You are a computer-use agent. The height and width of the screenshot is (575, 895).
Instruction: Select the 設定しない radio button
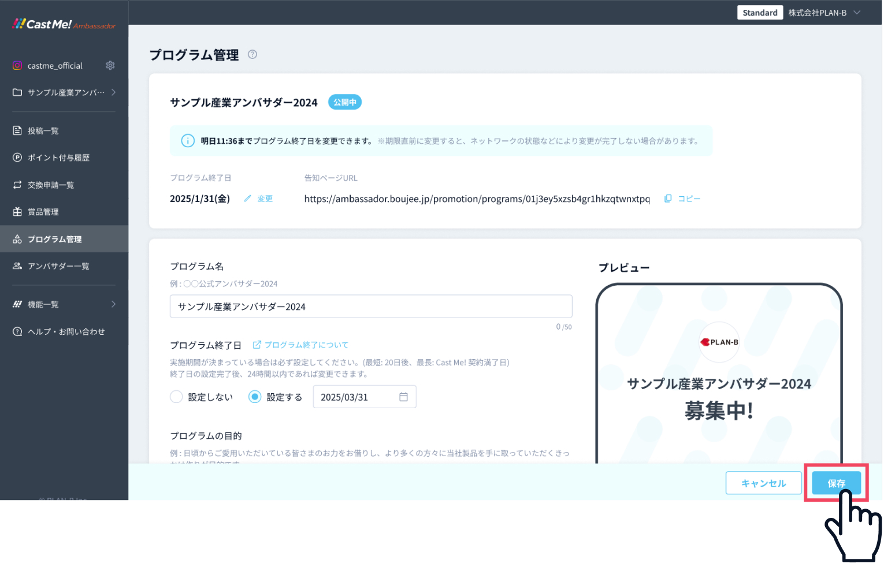click(x=176, y=397)
